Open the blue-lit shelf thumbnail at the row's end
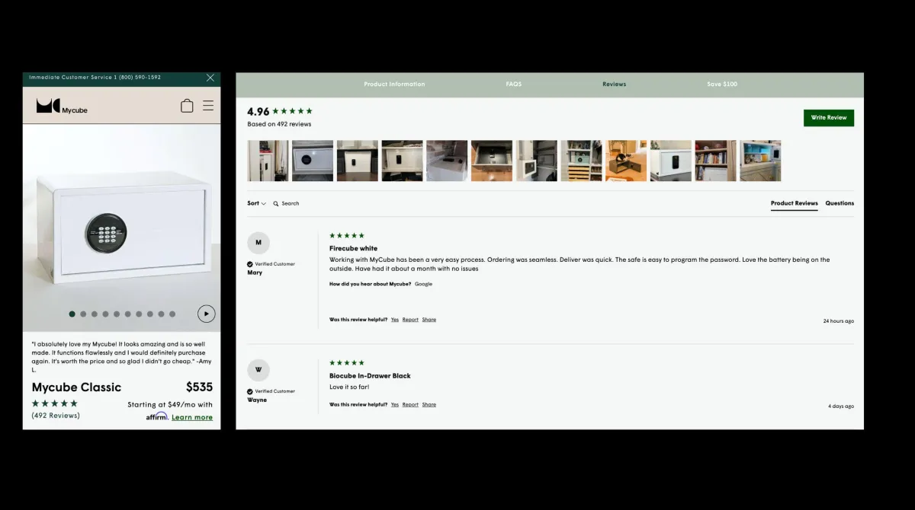This screenshot has height=510, width=915. pyautogui.click(x=760, y=161)
